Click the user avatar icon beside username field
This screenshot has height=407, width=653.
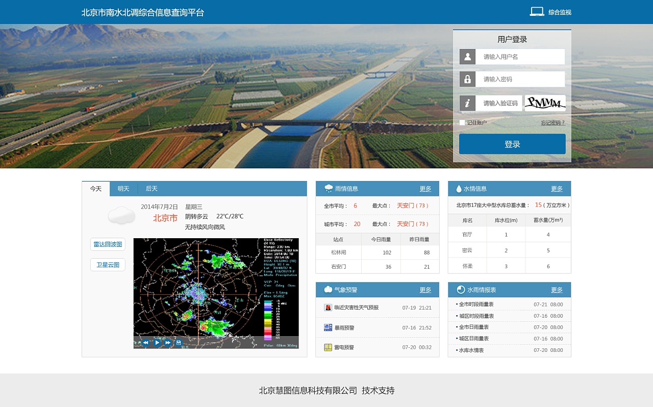coord(467,57)
